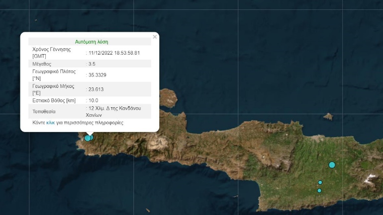Click the southernmost small marker in eastern Crete
This screenshot has width=383, height=215.
(x=319, y=191)
